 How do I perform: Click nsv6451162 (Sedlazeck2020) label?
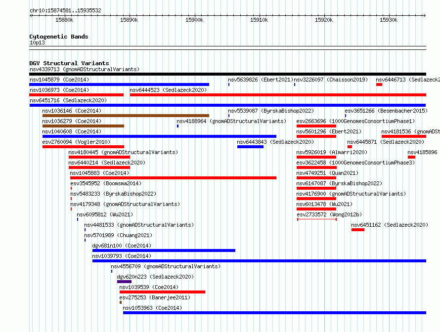pyautogui.click(x=390, y=225)
